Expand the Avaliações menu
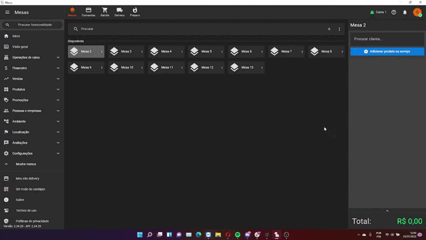Screen dimensions: 426x240 pyautogui.click(x=32, y=143)
